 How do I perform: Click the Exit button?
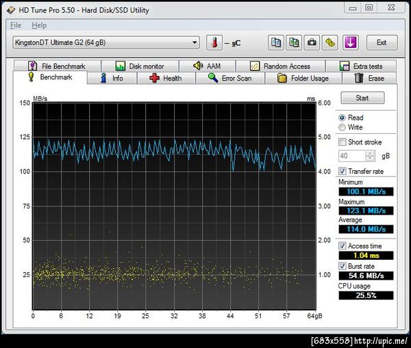[x=382, y=42]
